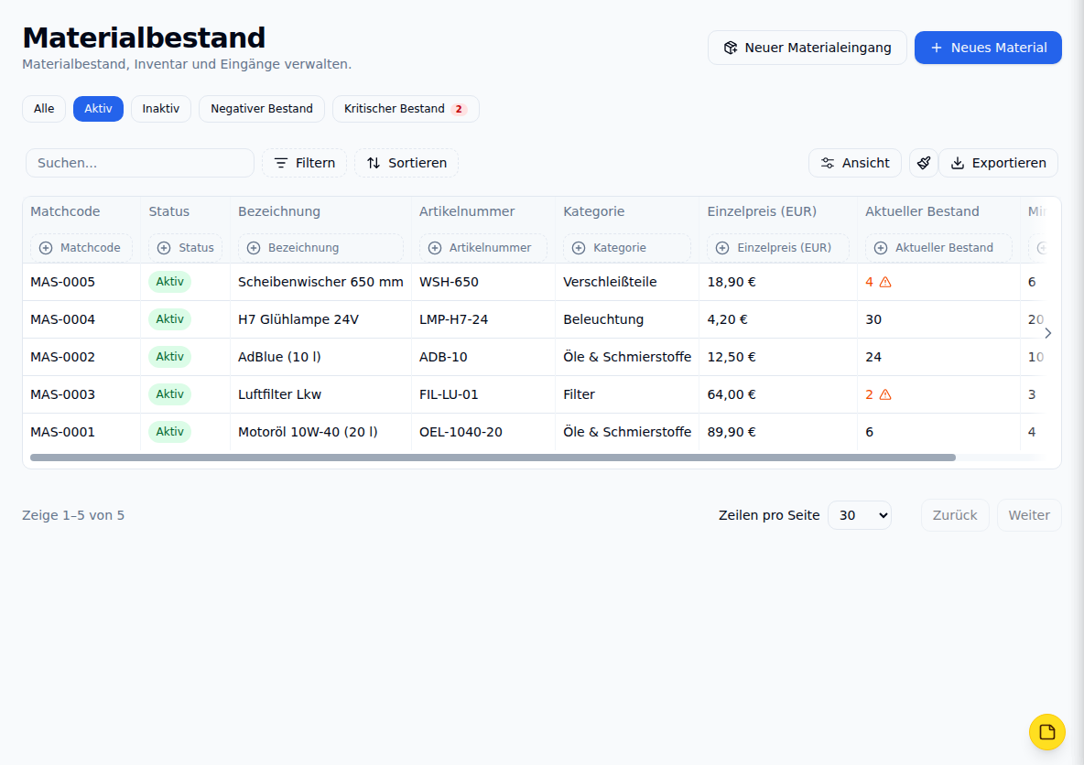This screenshot has width=1084, height=765.
Task: Click the Zurück pagination button
Action: click(955, 515)
